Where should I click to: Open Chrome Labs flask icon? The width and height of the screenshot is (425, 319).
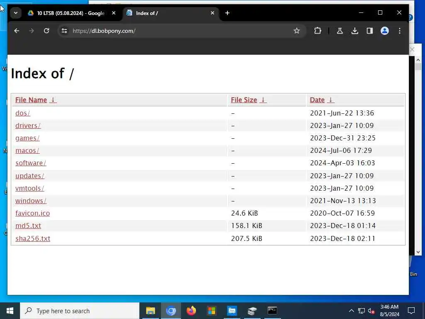coord(340,31)
